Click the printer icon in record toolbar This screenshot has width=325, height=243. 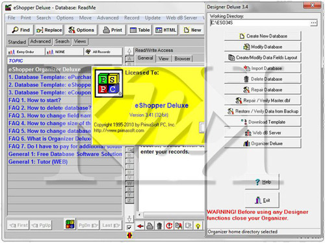[x=149, y=226]
